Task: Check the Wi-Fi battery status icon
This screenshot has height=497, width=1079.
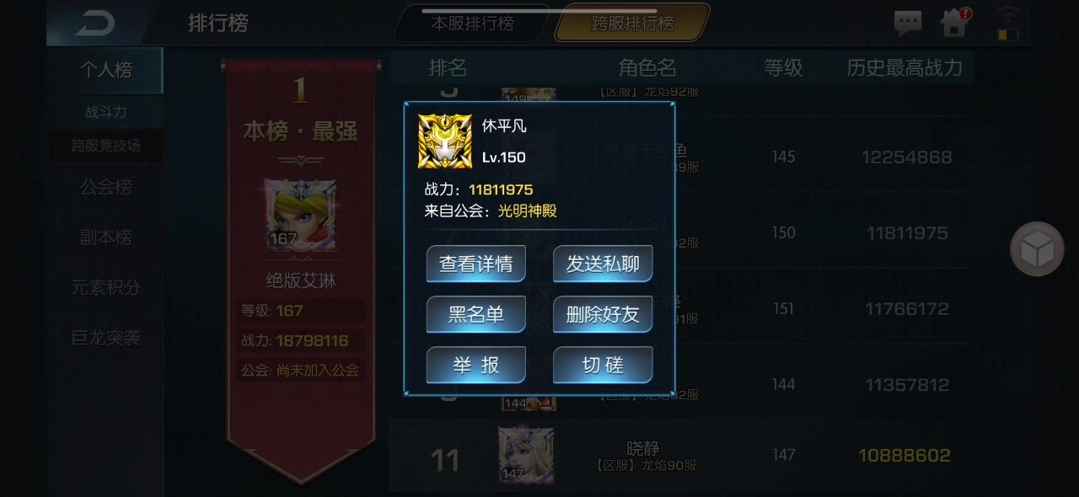Action: click(x=1008, y=24)
